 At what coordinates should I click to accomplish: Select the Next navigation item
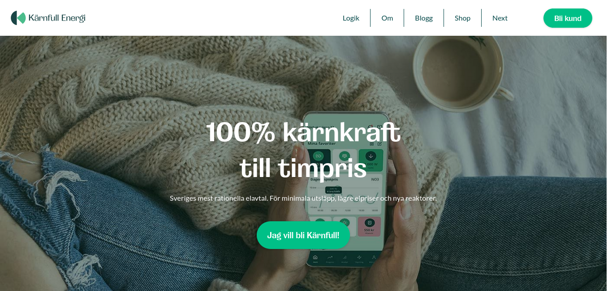[x=500, y=18]
